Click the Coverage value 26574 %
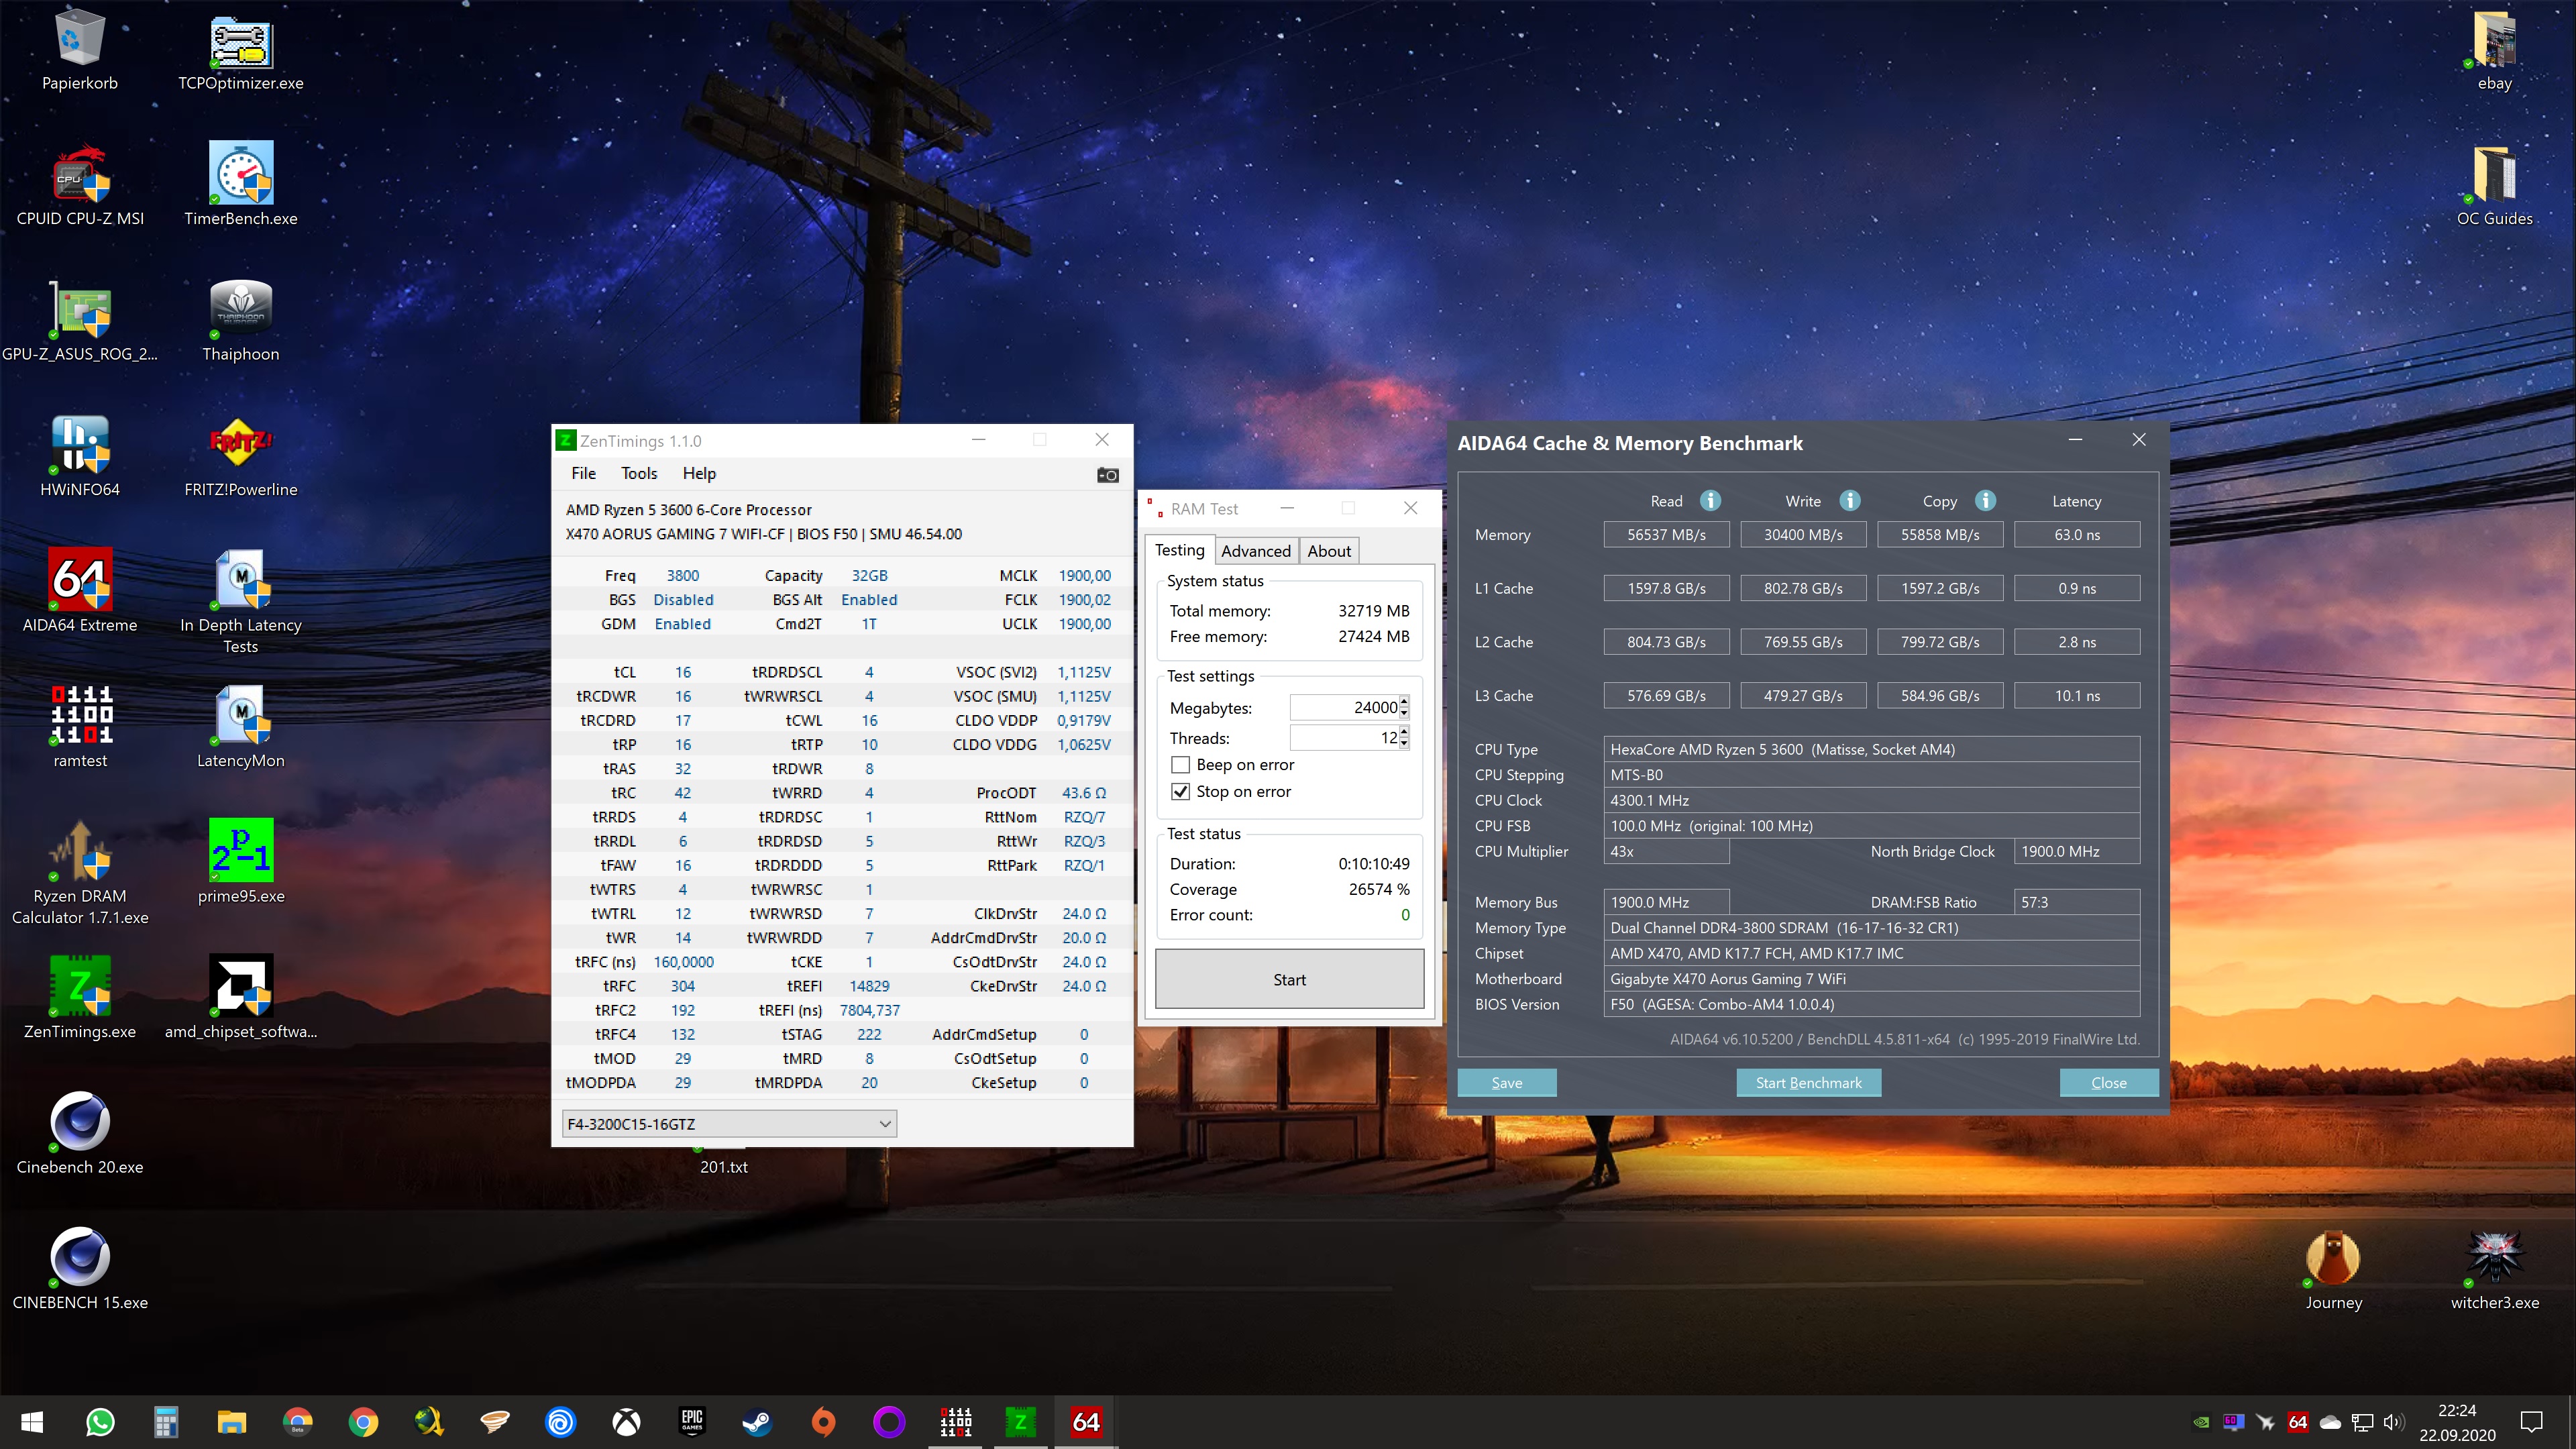The image size is (2576, 1449). (x=1379, y=890)
